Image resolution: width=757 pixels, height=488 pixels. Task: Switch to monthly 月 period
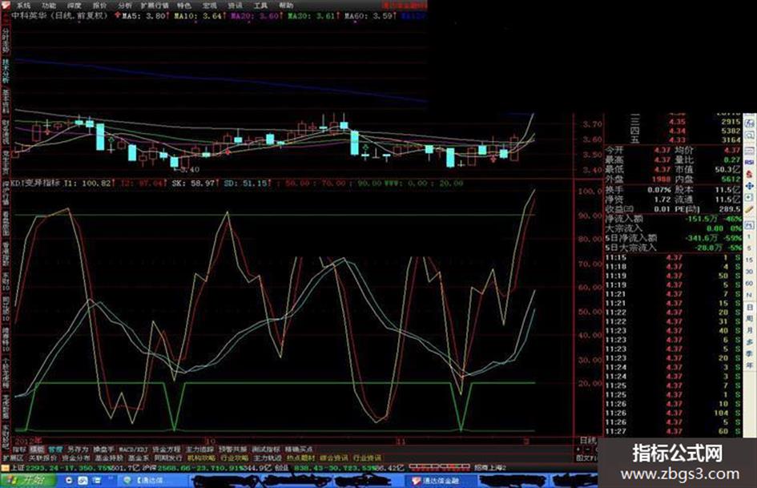[x=749, y=330]
